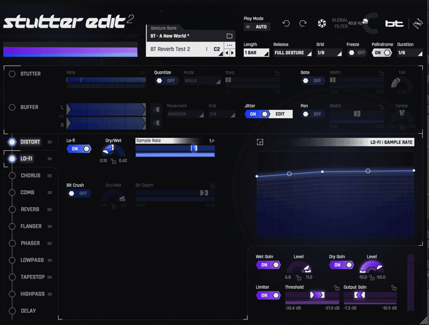The image size is (429, 325).
Task: Click the redo arrow icon
Action: pos(303,23)
